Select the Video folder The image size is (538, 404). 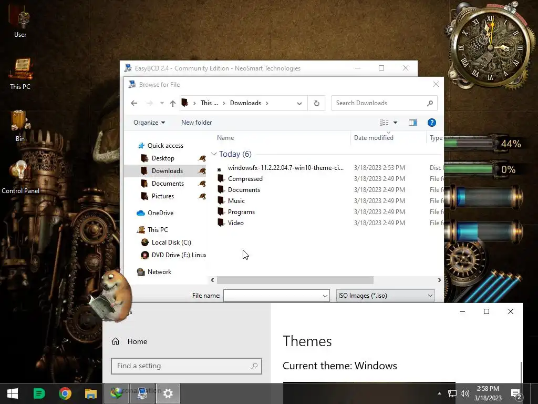(236, 223)
